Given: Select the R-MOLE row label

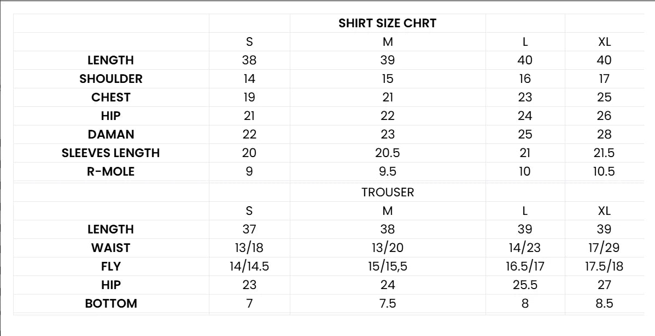Looking at the screenshot, I should pyautogui.click(x=110, y=172).
